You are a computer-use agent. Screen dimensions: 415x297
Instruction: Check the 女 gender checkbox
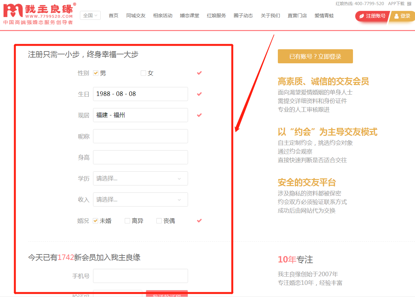pyautogui.click(x=143, y=73)
